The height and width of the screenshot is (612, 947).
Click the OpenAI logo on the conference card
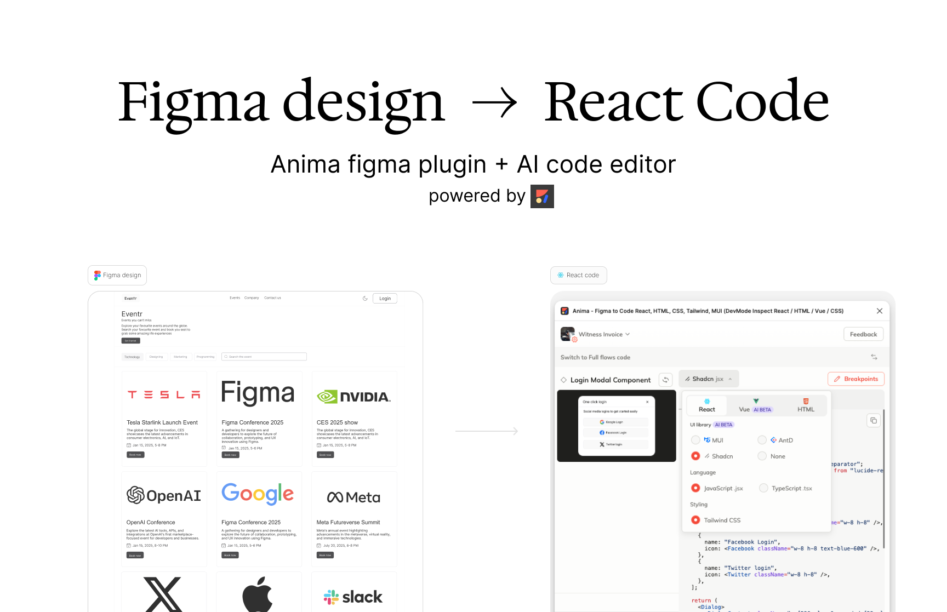164,495
